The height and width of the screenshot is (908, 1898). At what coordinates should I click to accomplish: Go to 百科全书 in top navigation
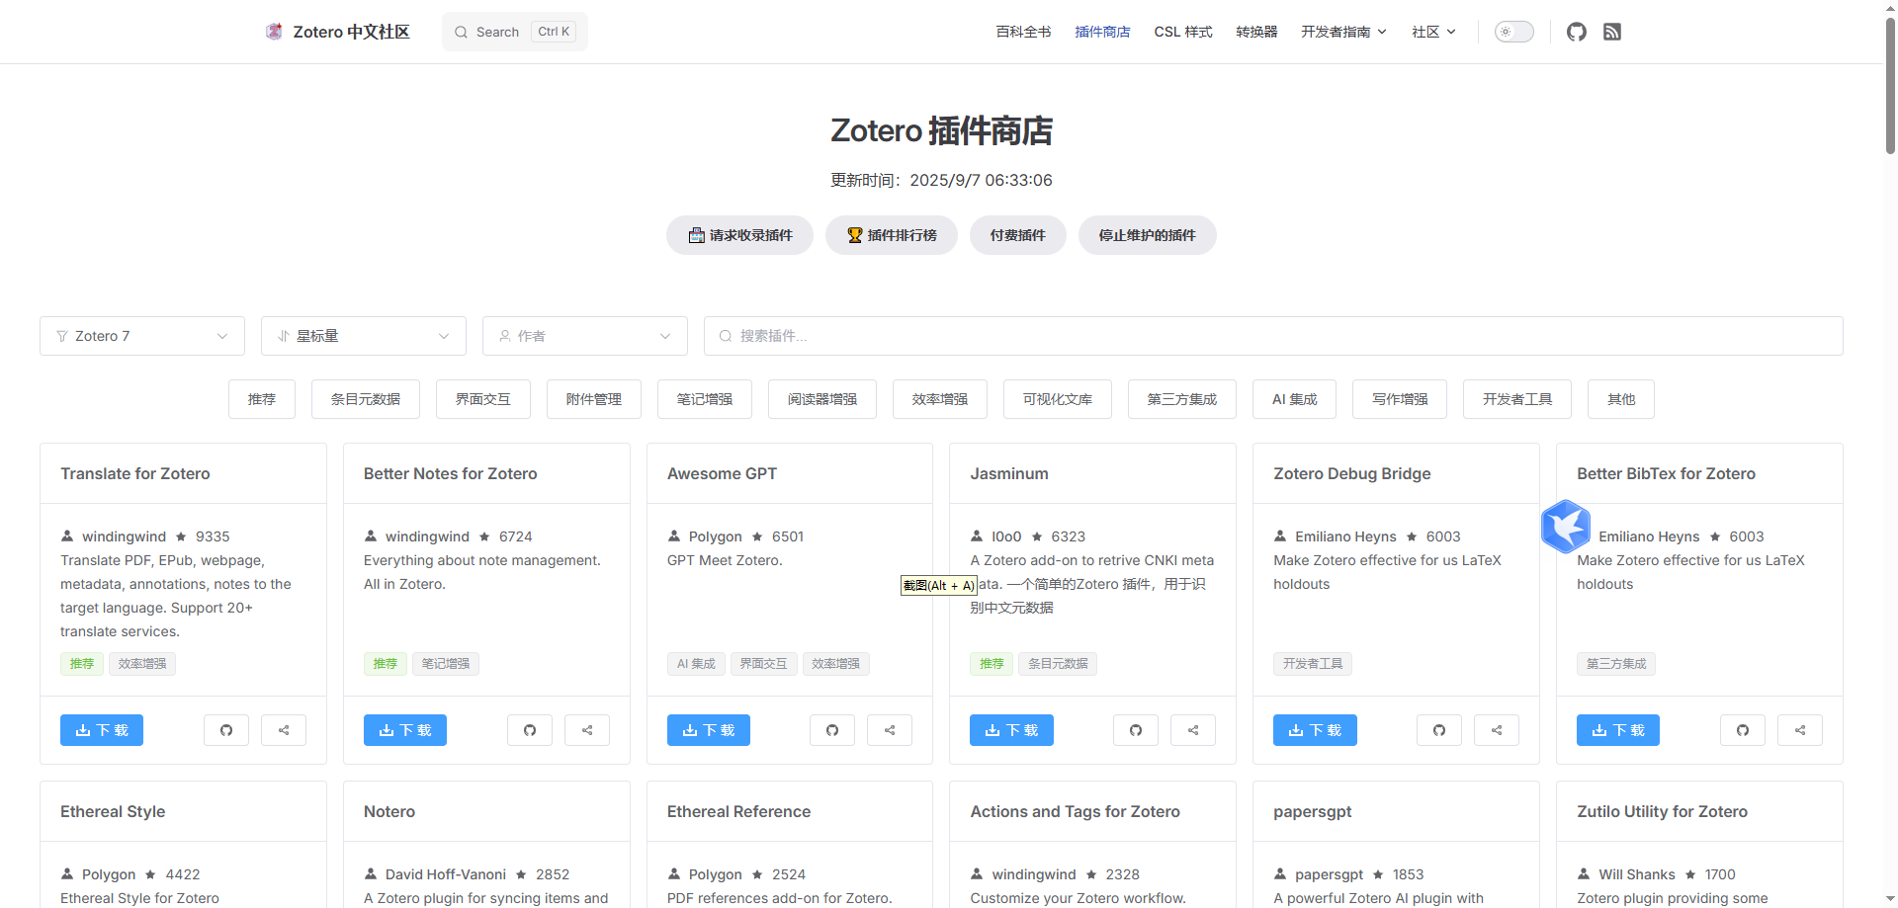click(1023, 32)
